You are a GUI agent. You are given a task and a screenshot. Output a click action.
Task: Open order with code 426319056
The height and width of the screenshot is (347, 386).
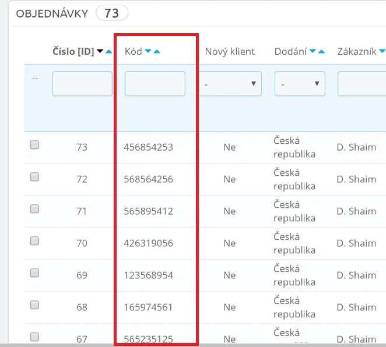148,243
